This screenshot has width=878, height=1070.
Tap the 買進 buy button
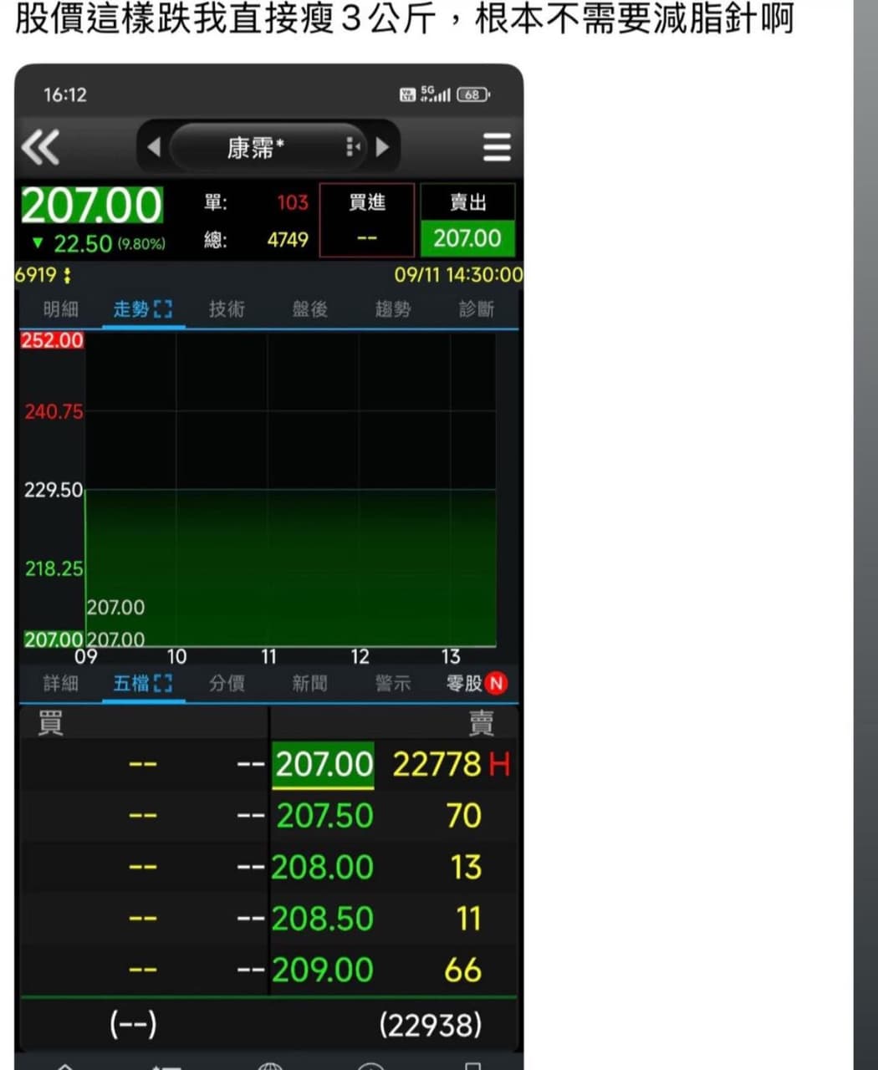tap(367, 220)
